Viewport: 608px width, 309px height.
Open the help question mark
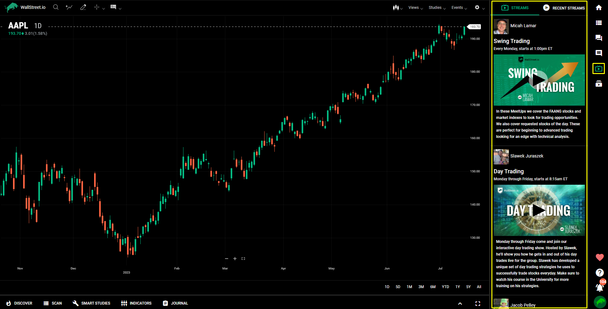click(599, 273)
